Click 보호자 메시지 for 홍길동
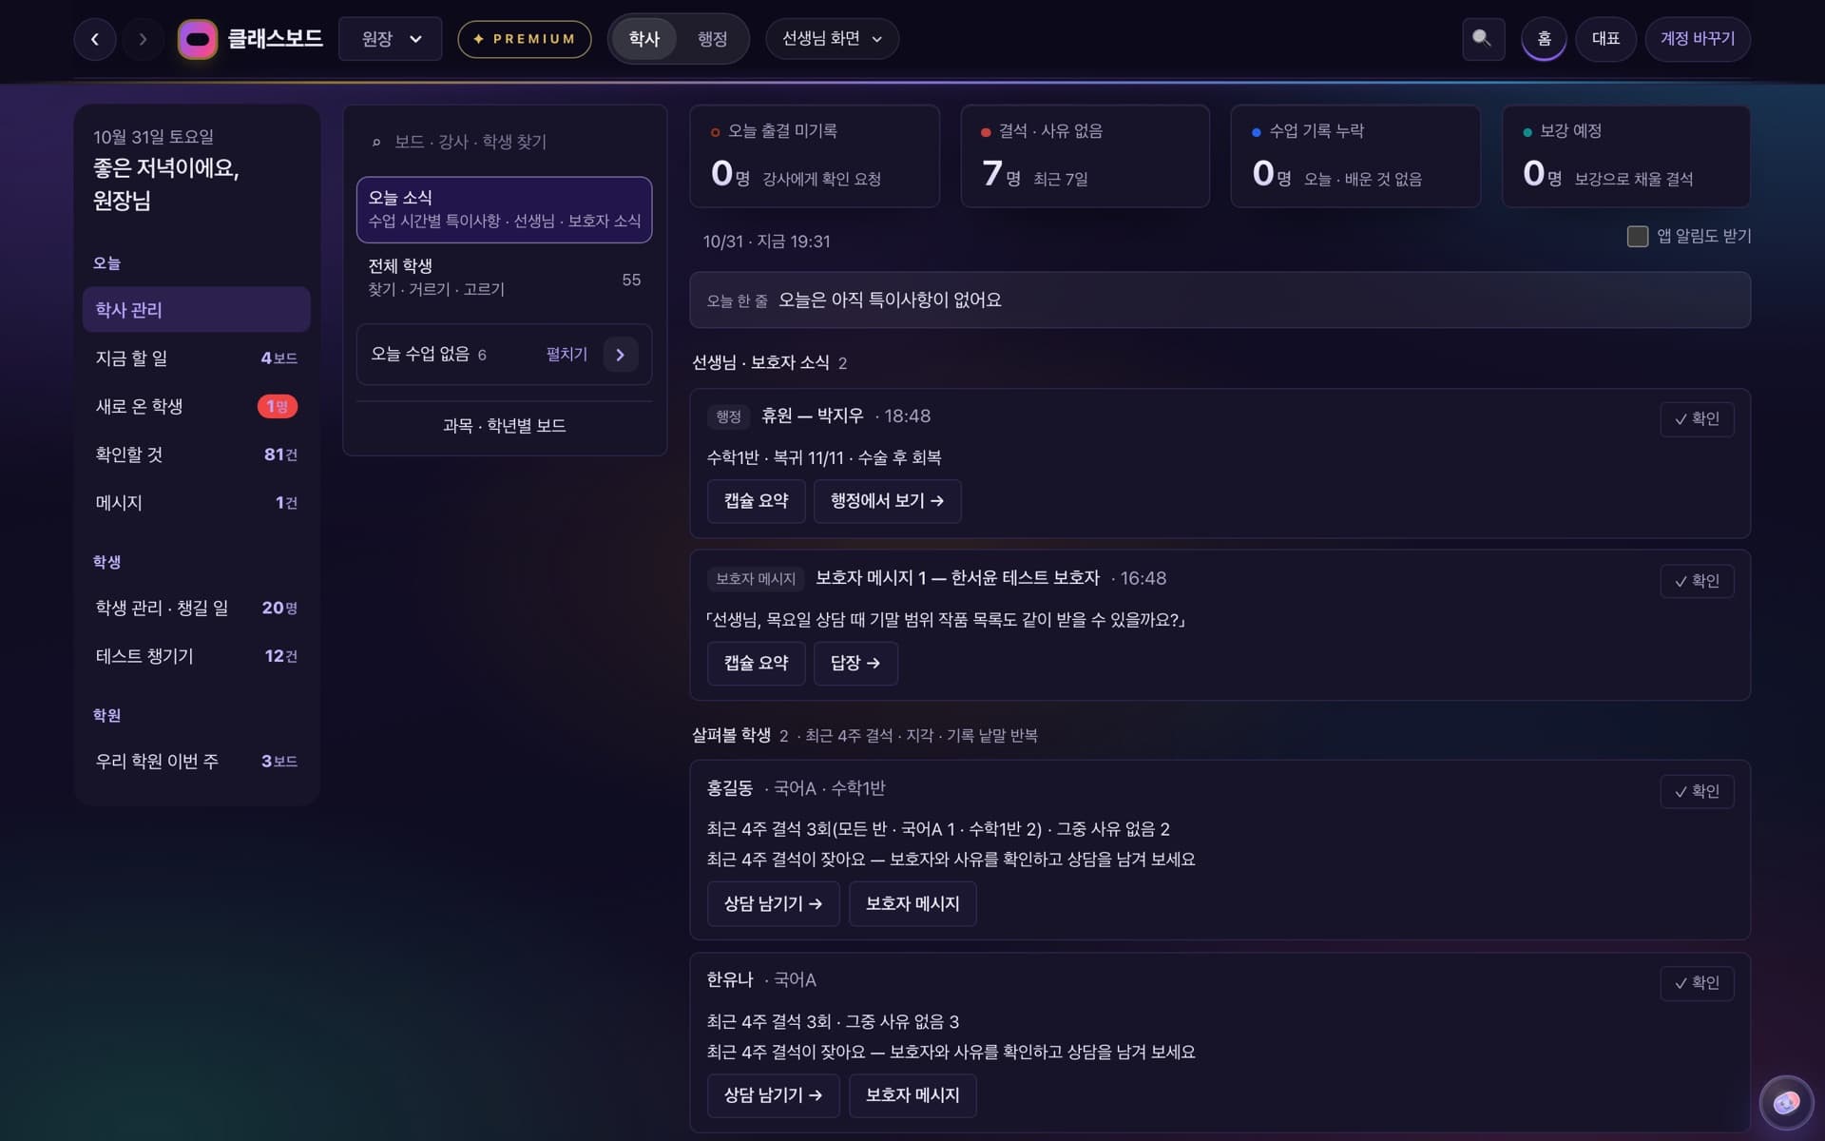The width and height of the screenshot is (1825, 1141). point(912,904)
